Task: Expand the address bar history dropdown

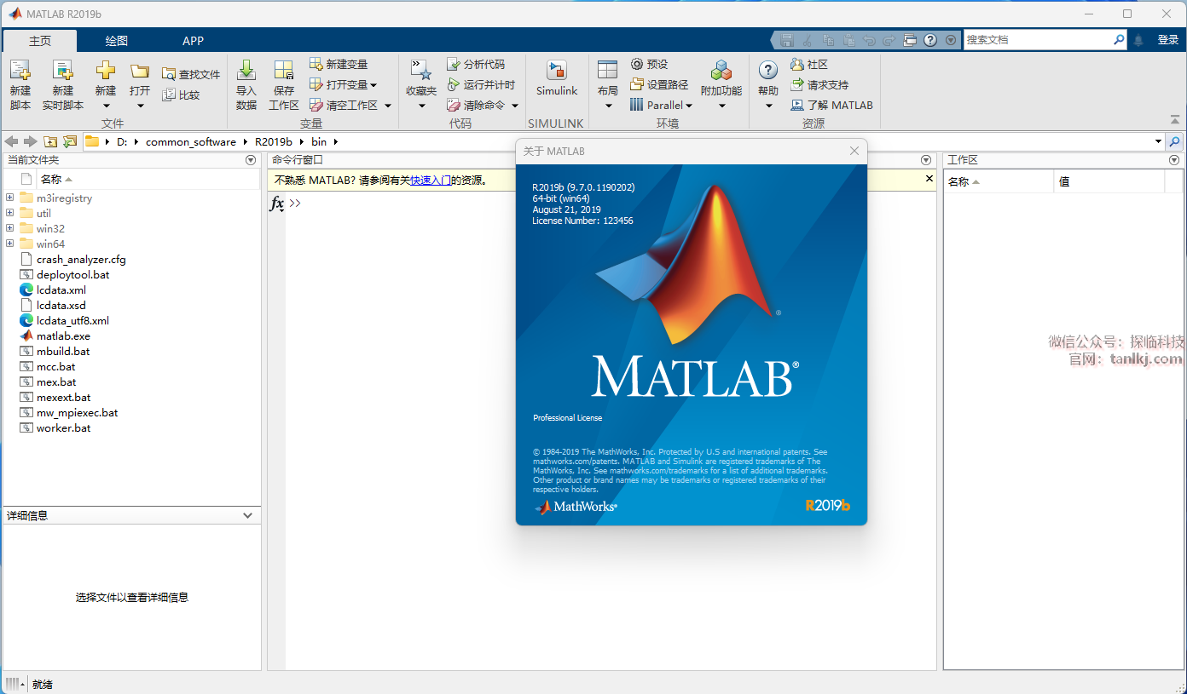Action: pyautogui.click(x=1159, y=141)
